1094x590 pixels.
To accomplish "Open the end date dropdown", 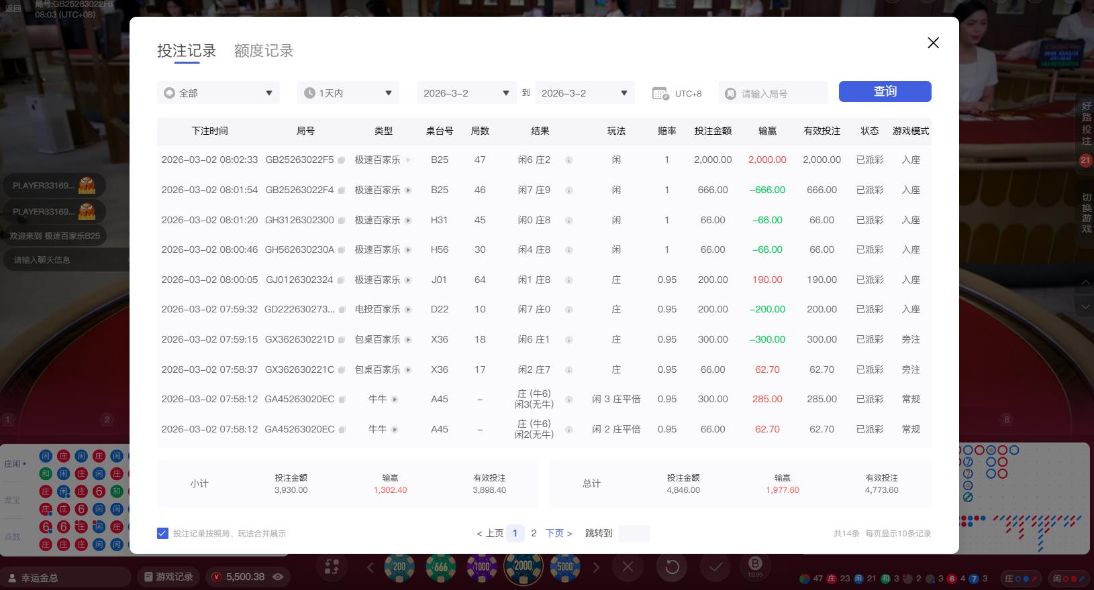I will click(584, 93).
